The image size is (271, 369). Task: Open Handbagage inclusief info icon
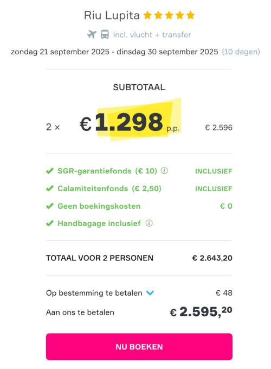click(149, 223)
